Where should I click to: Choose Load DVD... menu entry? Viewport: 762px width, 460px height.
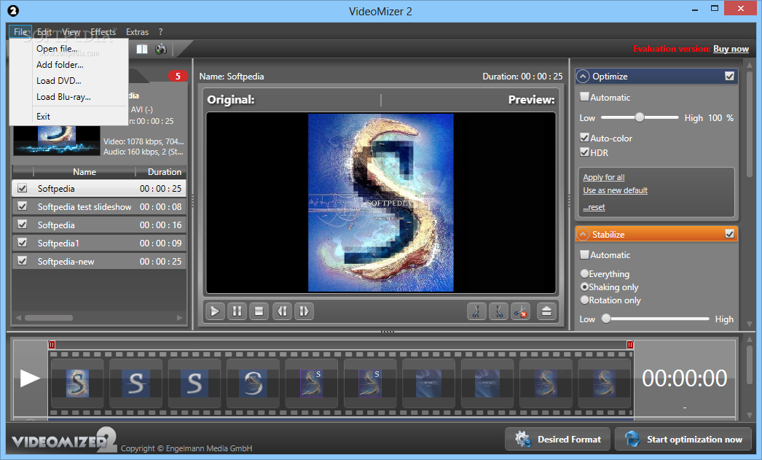coord(68,81)
